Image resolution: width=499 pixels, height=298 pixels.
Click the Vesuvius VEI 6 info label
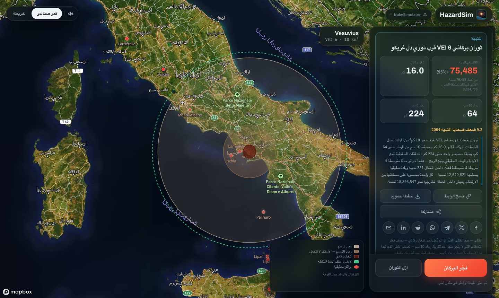(x=342, y=36)
